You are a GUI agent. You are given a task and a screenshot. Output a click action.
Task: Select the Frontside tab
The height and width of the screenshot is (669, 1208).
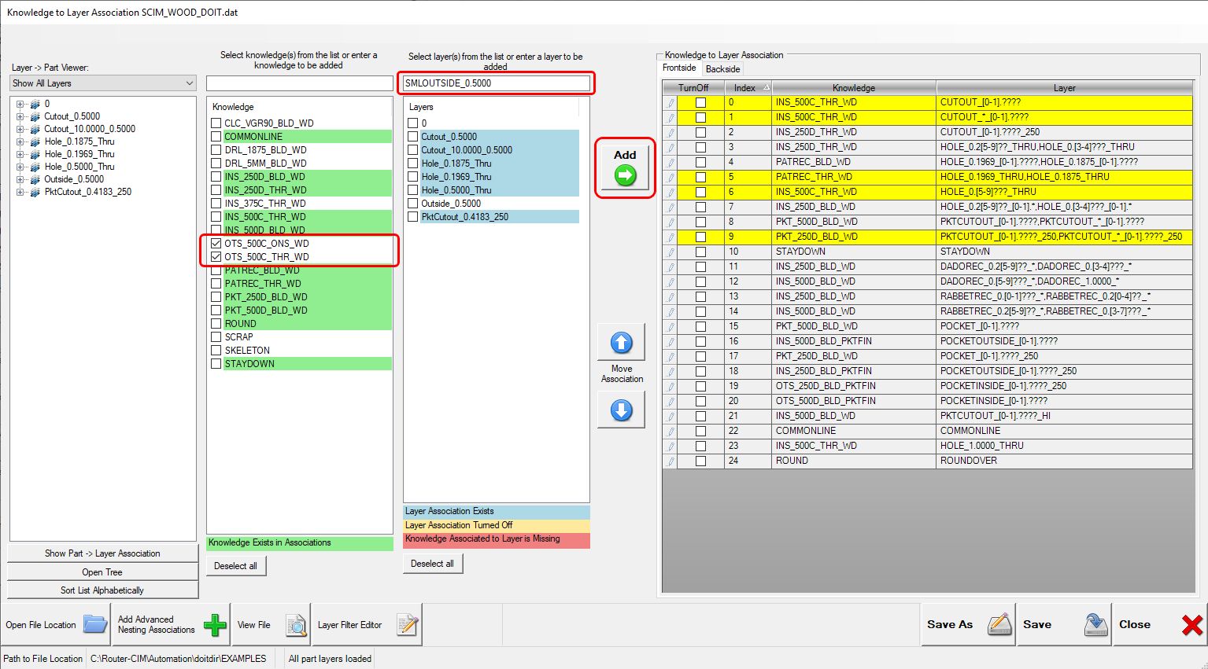coord(679,68)
